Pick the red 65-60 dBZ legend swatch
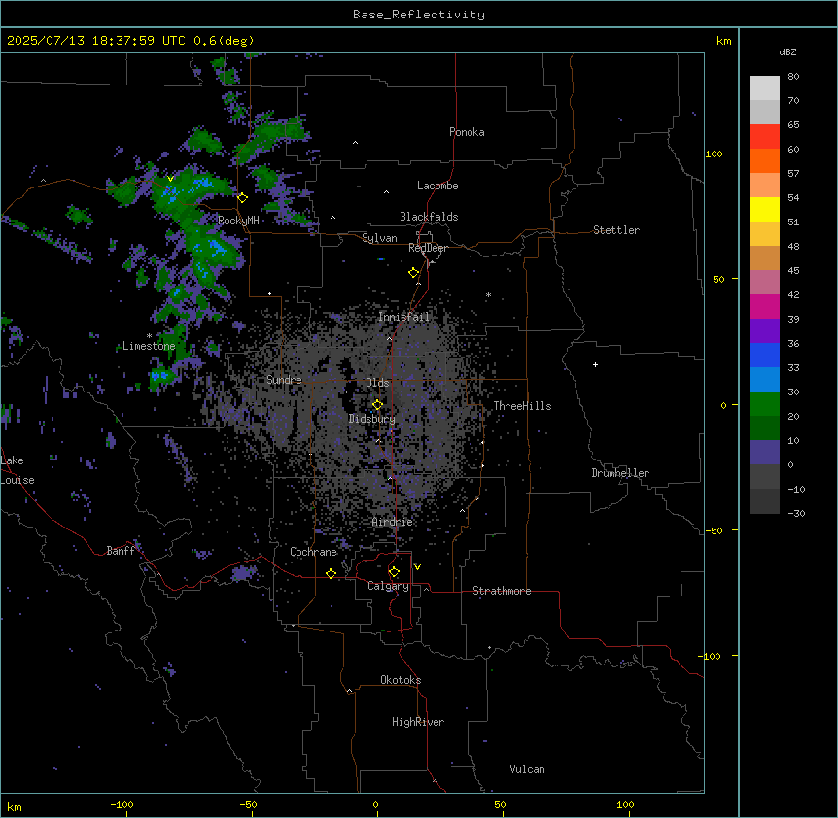The height and width of the screenshot is (818, 838). [x=764, y=137]
